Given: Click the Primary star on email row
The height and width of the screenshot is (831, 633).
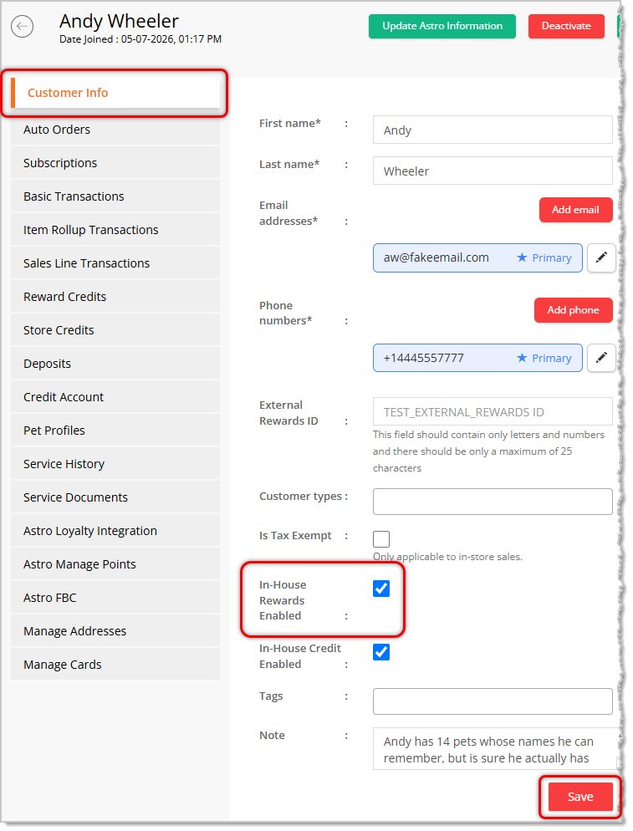Looking at the screenshot, I should (522, 257).
